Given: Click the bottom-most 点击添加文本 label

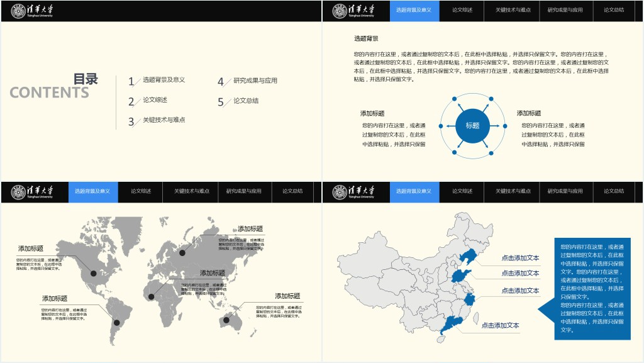Looking at the screenshot, I should tap(500, 325).
